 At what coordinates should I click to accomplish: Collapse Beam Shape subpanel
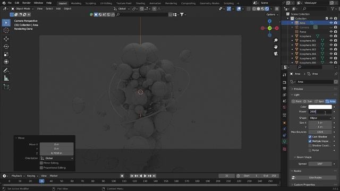304,157
